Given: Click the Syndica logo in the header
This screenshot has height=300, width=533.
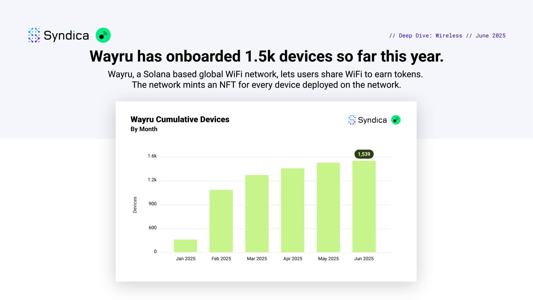Looking at the screenshot, I should click(34, 35).
